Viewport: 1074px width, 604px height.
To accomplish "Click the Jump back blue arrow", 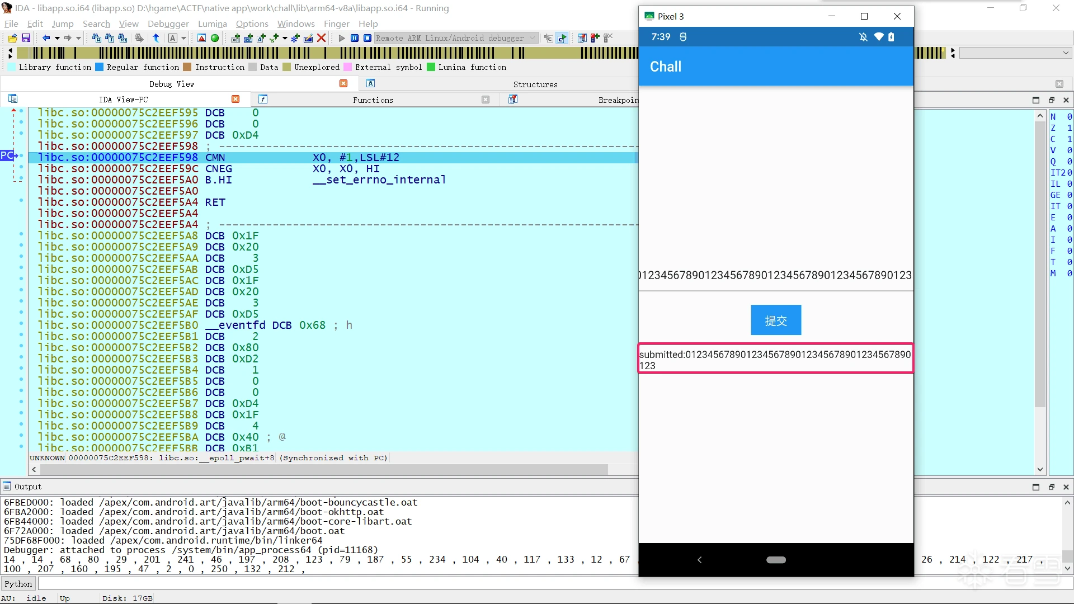I will (46, 38).
